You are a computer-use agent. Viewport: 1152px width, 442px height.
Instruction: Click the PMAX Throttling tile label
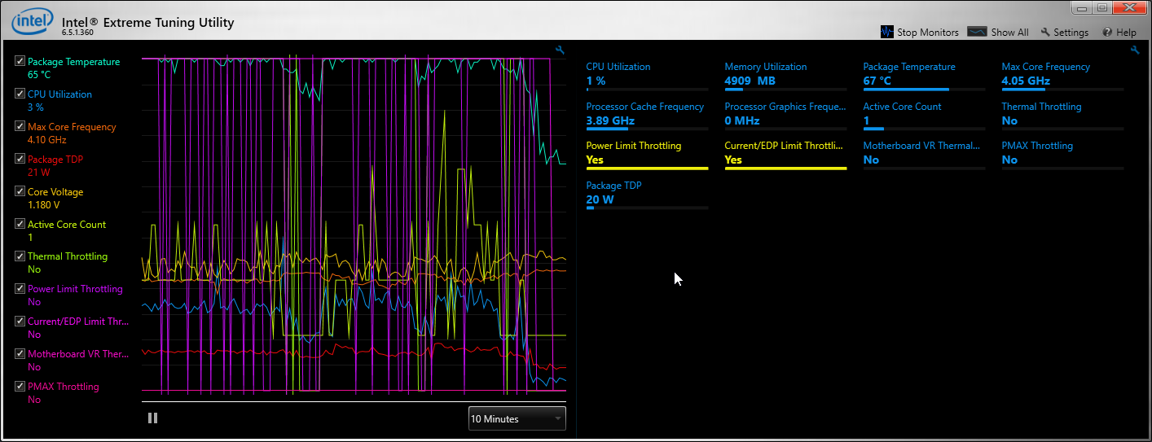pos(1037,146)
